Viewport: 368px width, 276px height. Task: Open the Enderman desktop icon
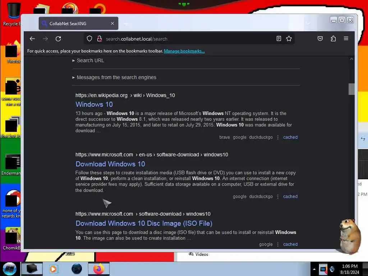click(12, 165)
